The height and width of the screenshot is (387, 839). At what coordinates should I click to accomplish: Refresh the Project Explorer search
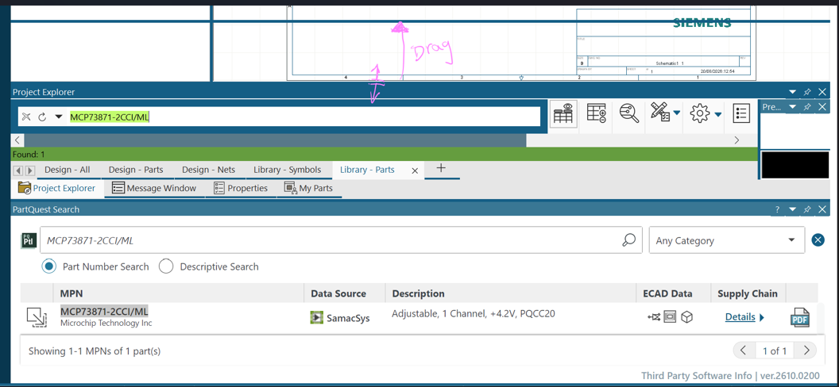(42, 117)
